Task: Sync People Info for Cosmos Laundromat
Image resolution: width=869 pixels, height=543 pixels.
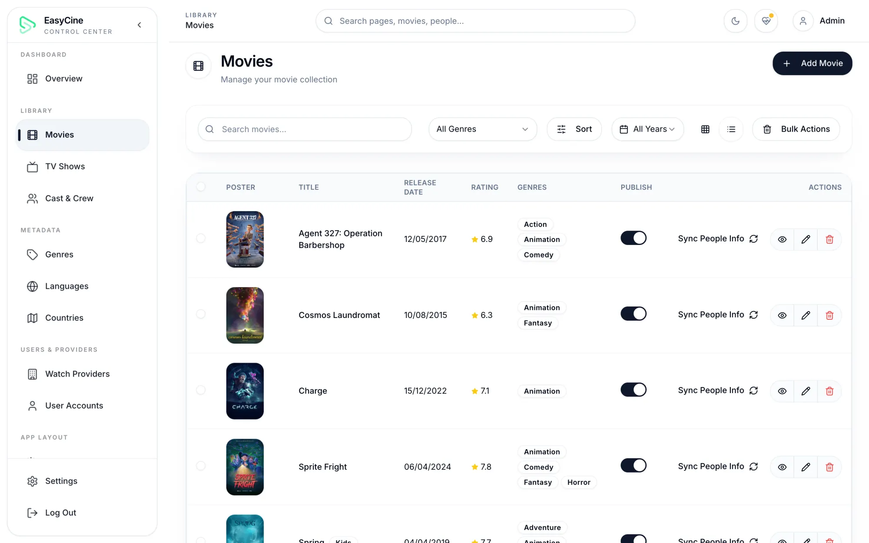Action: click(x=718, y=315)
